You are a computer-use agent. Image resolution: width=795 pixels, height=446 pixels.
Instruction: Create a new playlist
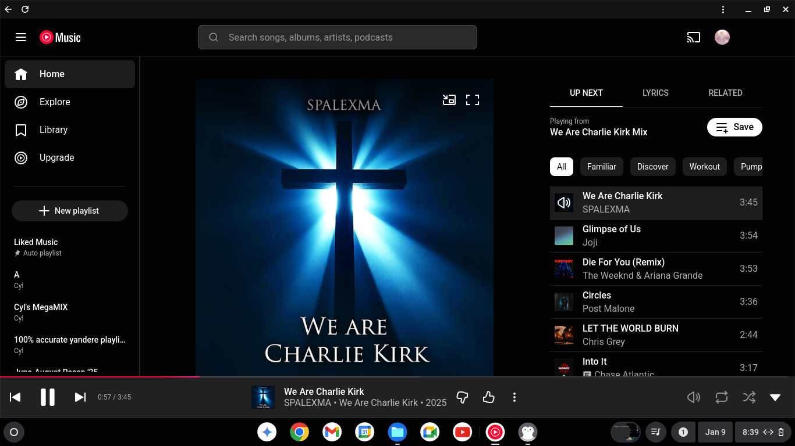tap(70, 211)
